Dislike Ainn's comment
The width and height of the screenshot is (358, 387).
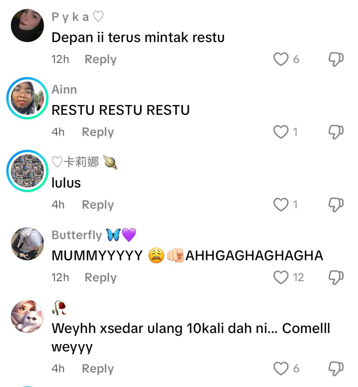[336, 132]
